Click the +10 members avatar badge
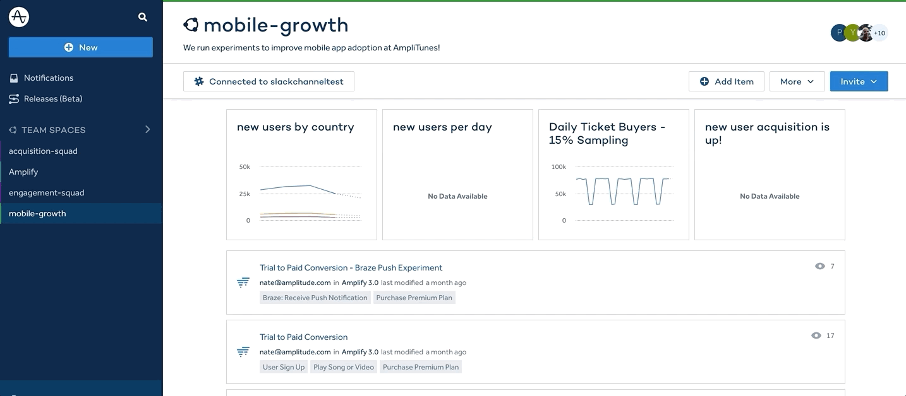Viewport: 906px width, 396px height. 879,33
